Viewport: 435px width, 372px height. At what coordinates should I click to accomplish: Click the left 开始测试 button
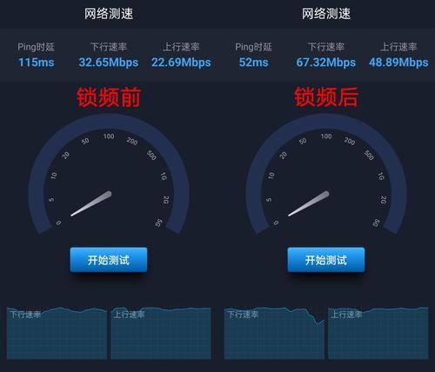(x=109, y=260)
